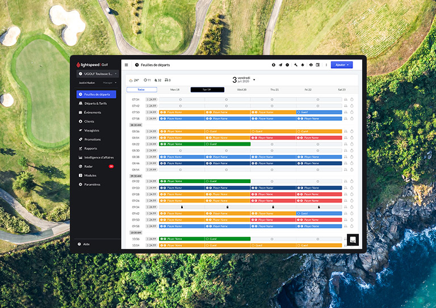Viewport: 436px width, 308px height.
Task: Click the paper plane send icon
Action: [280, 65]
